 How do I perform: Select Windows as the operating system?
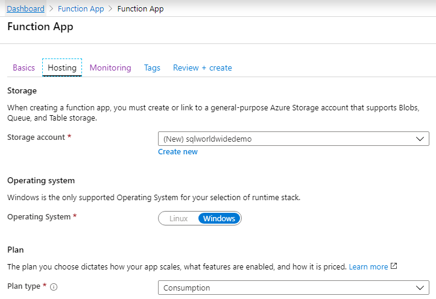[219, 218]
